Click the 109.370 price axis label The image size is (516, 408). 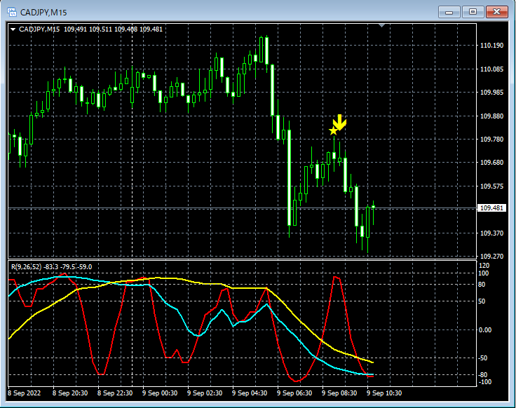pyautogui.click(x=491, y=233)
